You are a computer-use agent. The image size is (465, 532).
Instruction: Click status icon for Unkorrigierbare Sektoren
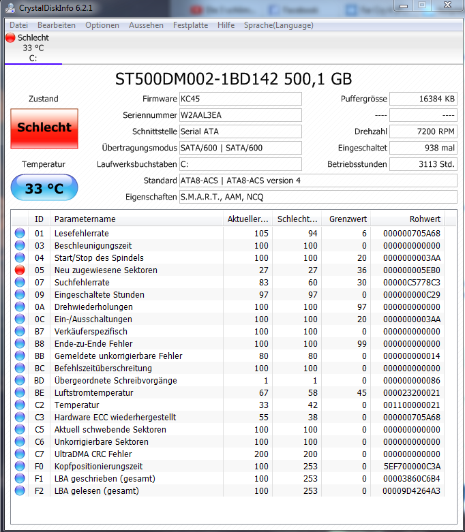coord(20,441)
